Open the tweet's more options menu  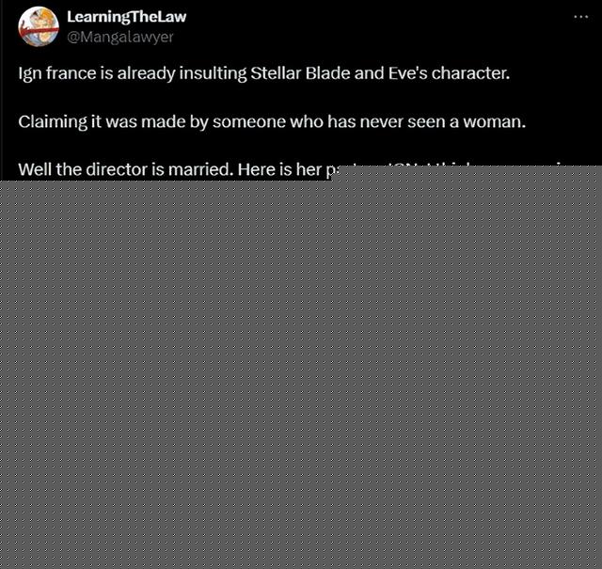[x=580, y=17]
